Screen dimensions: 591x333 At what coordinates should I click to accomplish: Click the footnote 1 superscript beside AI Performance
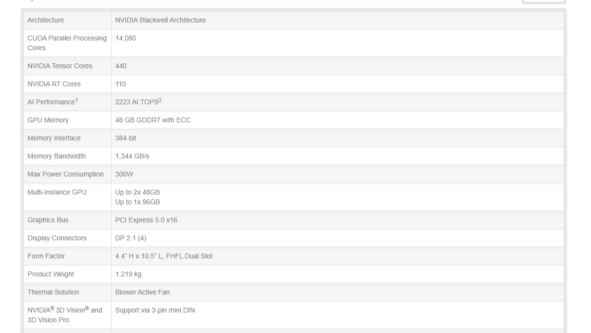[x=76, y=100]
